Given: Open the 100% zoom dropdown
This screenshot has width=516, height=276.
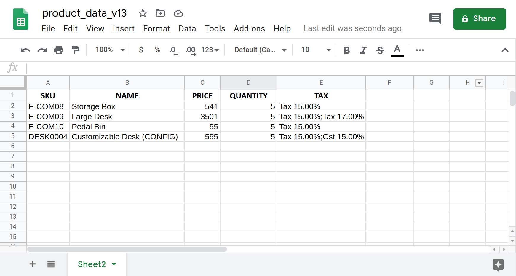Looking at the screenshot, I should (110, 50).
